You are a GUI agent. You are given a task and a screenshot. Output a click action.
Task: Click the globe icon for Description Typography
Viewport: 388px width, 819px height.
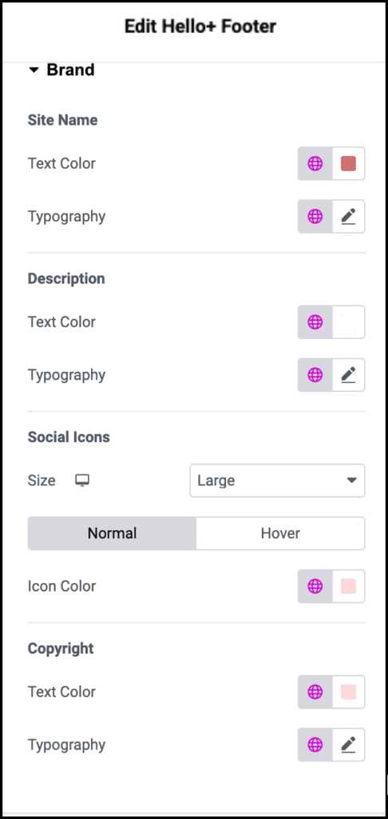pyautogui.click(x=315, y=375)
